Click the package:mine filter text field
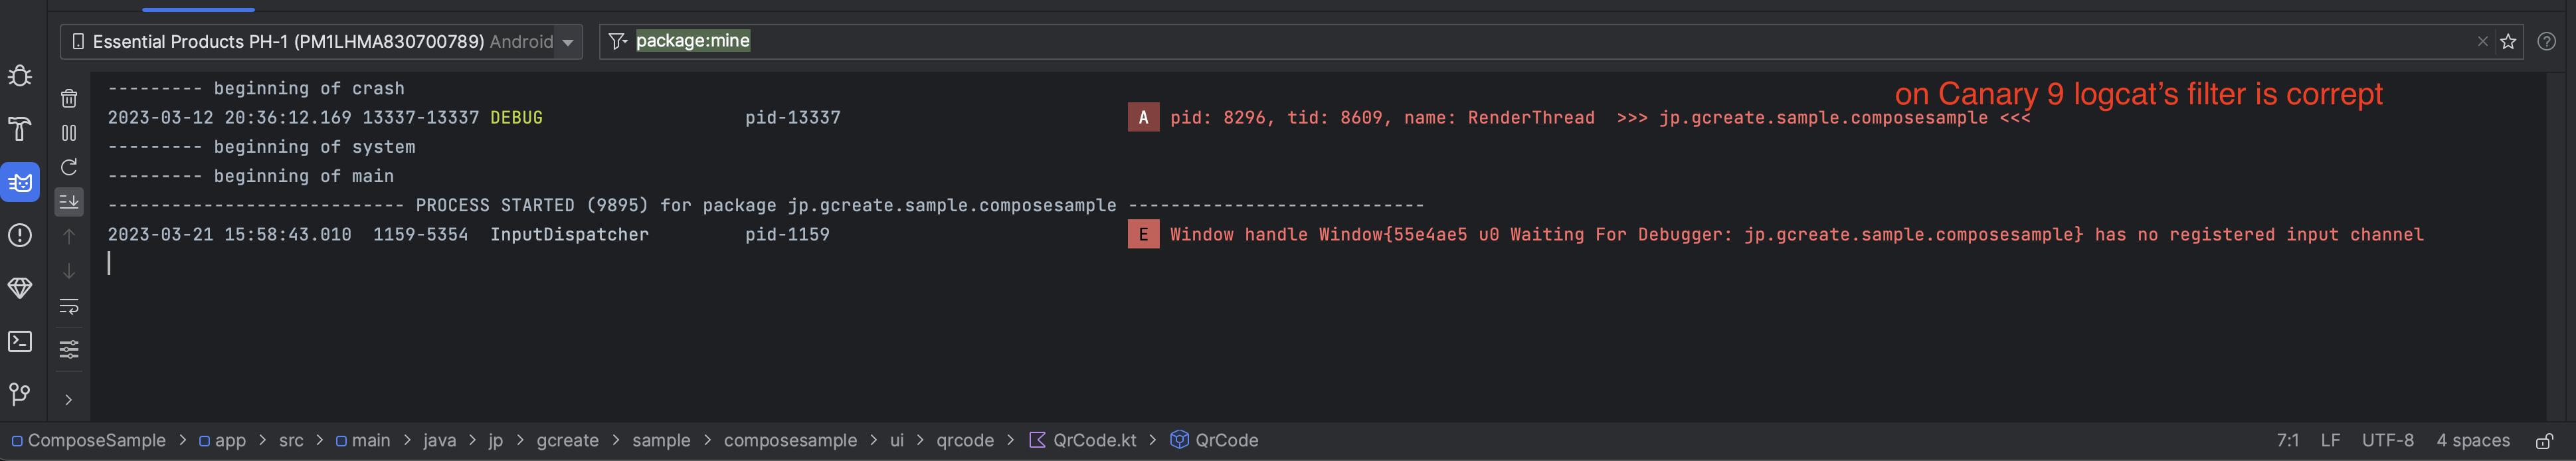The width and height of the screenshot is (2576, 461). pos(1500,41)
